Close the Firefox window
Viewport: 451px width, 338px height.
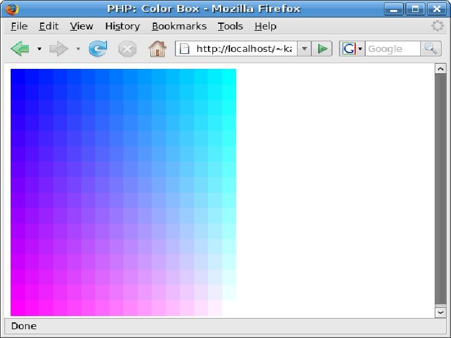[x=437, y=9]
